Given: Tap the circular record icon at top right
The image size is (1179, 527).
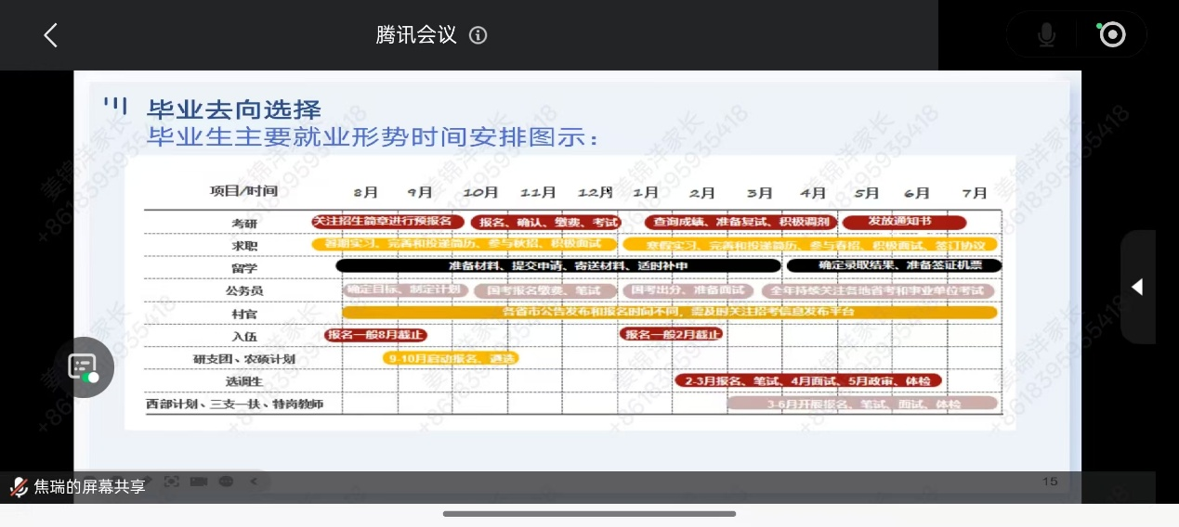Looking at the screenshot, I should click(1111, 35).
